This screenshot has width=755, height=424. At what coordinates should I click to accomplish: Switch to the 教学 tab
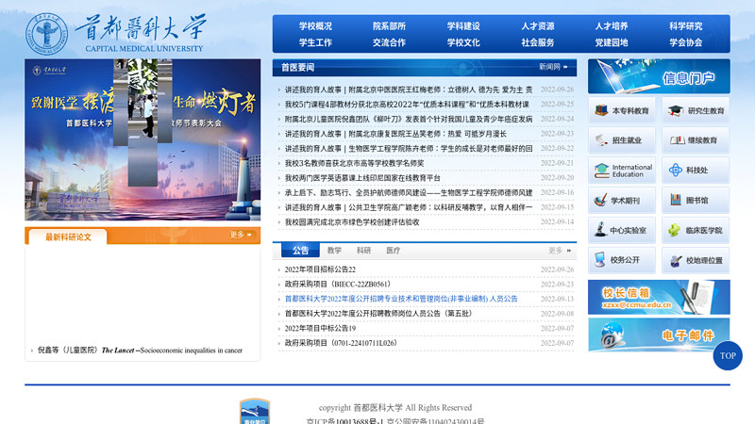click(334, 251)
